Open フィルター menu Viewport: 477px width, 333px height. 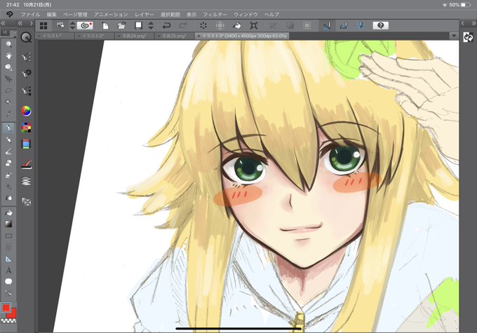(x=215, y=15)
